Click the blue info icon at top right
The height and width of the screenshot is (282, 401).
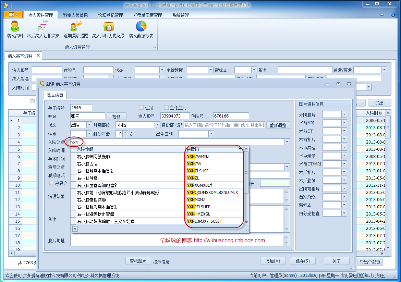tap(393, 15)
